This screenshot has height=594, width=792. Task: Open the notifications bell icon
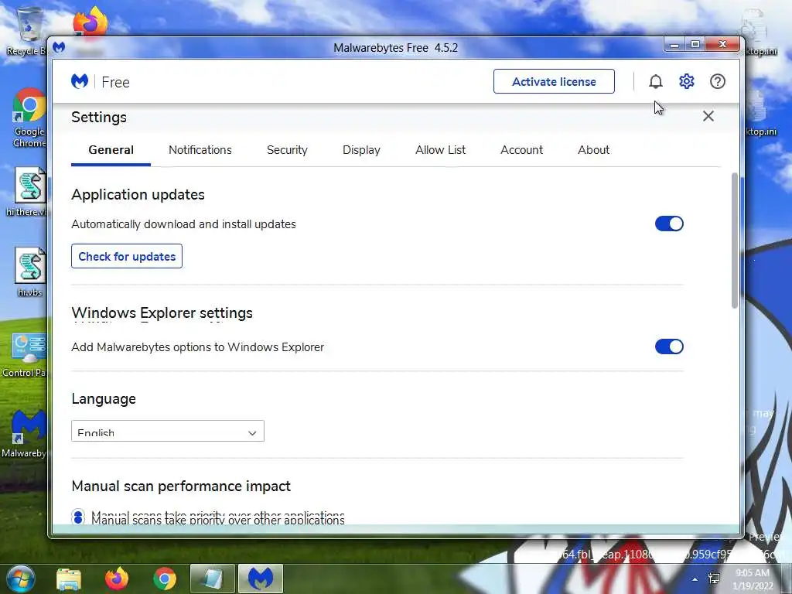[x=656, y=81]
